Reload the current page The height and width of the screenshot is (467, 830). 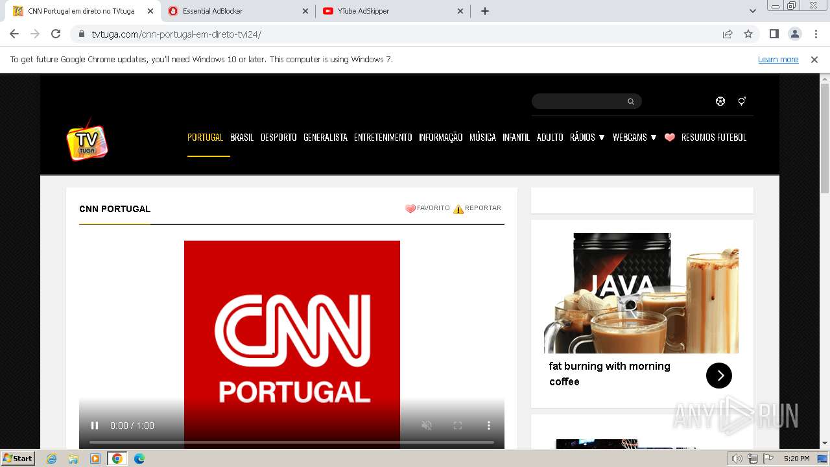point(56,34)
